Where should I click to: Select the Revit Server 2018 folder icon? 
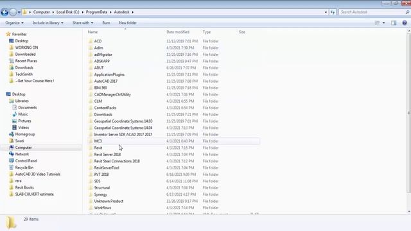pos(91,154)
